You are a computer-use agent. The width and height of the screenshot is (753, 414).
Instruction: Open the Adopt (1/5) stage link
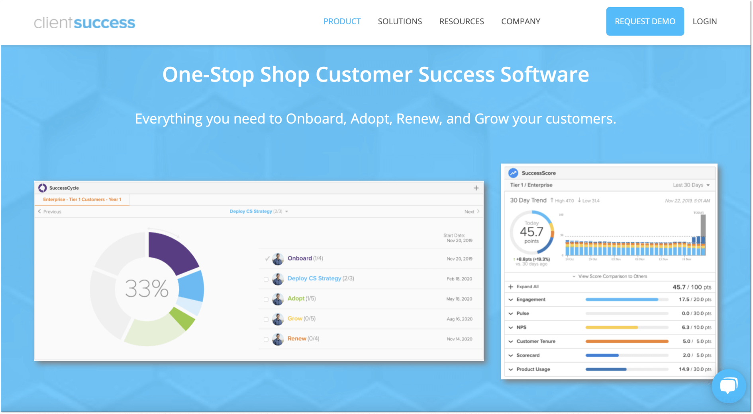click(302, 298)
